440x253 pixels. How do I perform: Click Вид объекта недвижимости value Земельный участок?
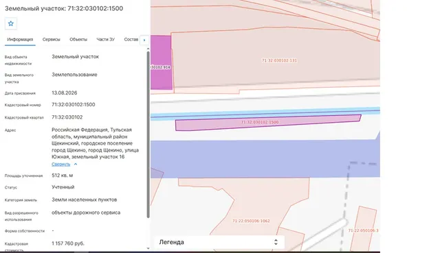click(75, 56)
